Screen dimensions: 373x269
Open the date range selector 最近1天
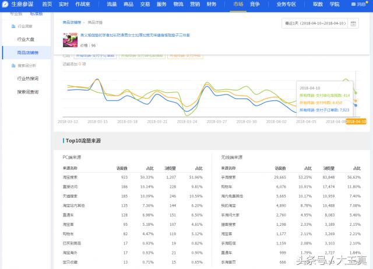316,23
